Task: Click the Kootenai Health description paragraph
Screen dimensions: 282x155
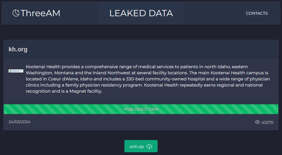Action: tap(147, 79)
